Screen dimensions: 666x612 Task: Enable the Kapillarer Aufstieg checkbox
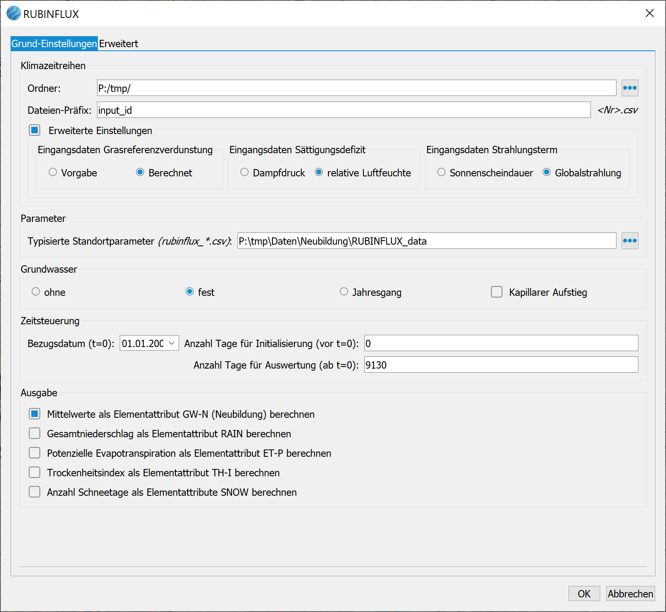(x=497, y=292)
